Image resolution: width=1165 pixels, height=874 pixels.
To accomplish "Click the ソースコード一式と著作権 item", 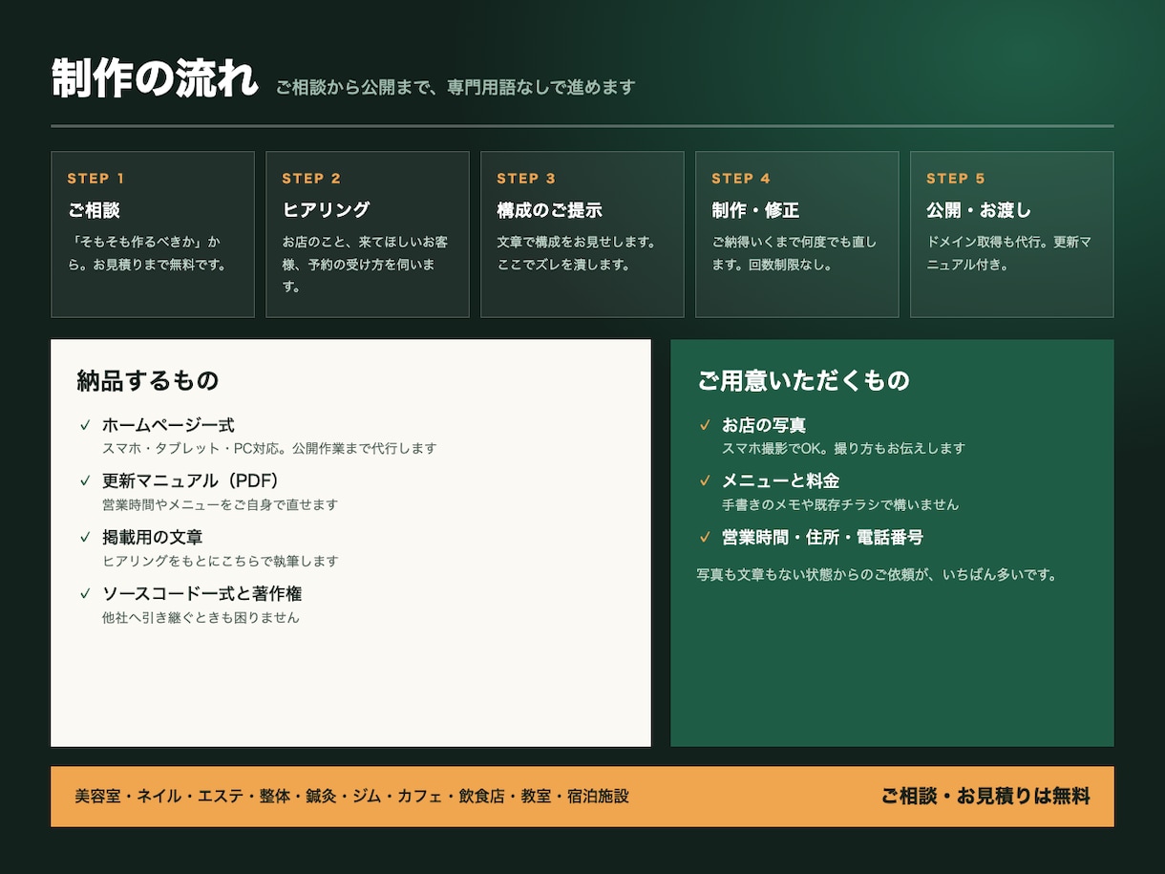I will (x=202, y=594).
